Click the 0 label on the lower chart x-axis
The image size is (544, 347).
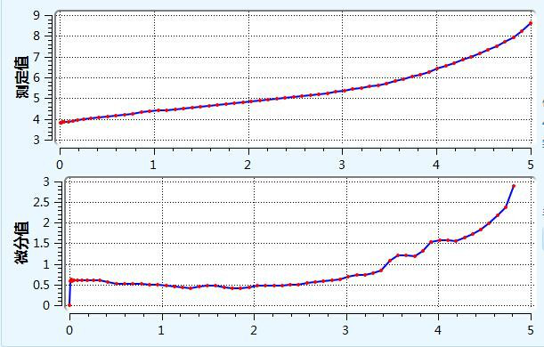tap(69, 330)
